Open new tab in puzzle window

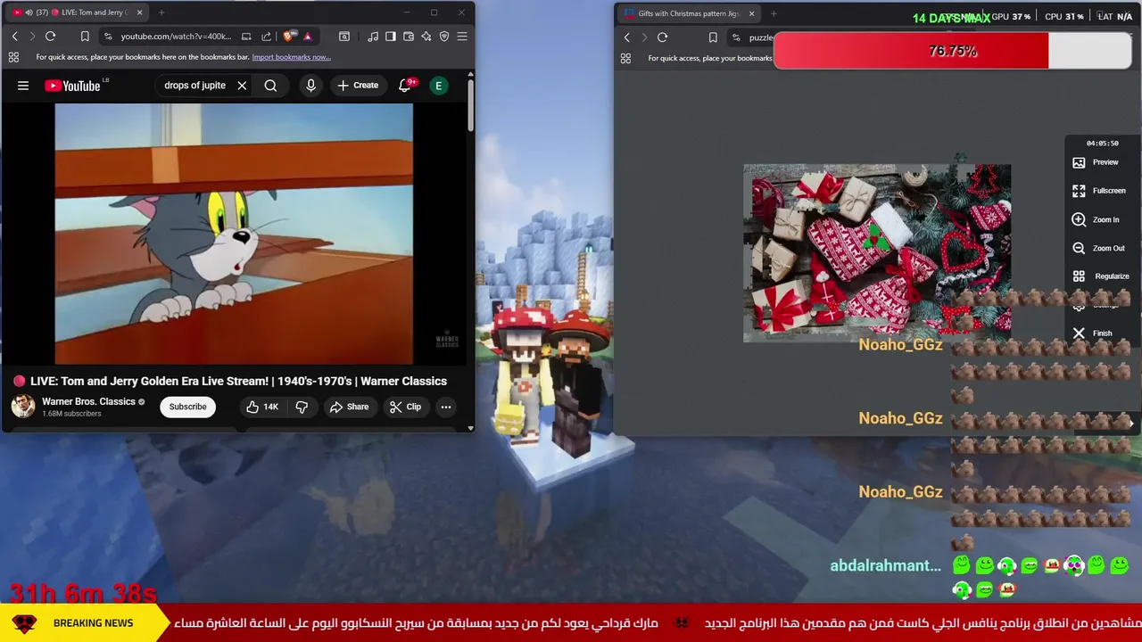click(774, 13)
